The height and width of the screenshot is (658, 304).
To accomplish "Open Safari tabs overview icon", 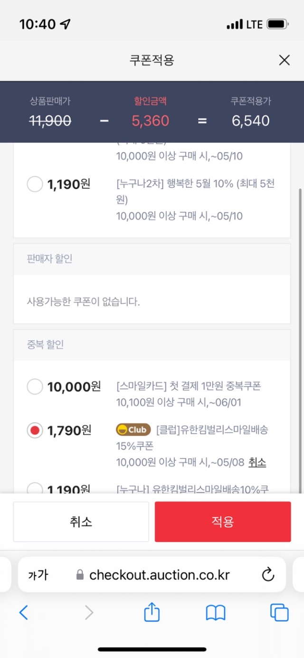I will tap(279, 612).
